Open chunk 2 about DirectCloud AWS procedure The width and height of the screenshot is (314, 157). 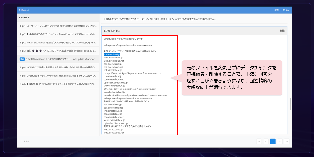(x=58, y=34)
